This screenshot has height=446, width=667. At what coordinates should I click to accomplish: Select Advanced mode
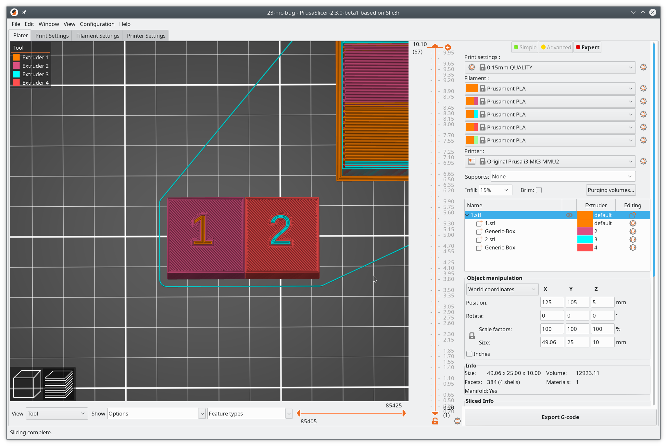click(556, 47)
